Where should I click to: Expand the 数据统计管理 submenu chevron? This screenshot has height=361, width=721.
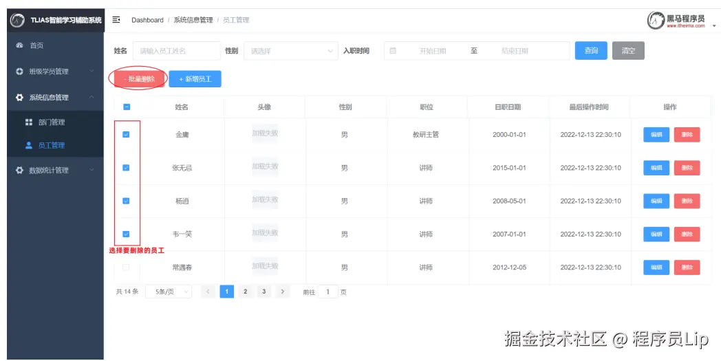[x=92, y=170]
